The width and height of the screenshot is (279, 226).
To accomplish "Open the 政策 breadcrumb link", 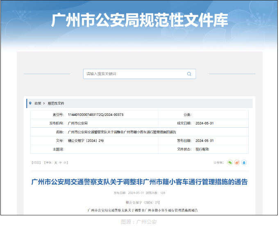I will pos(38,103).
